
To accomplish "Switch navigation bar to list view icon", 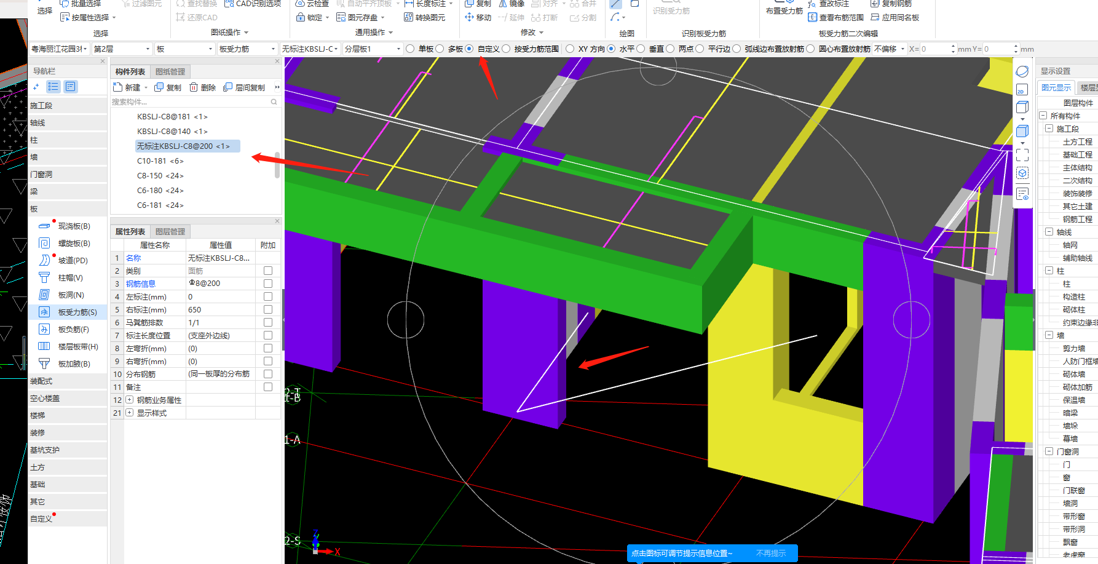I will [x=53, y=87].
